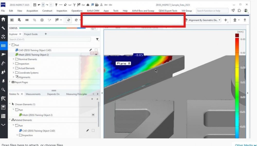
Task: Collapse the Chosen Elements section
Action: pos(10,104)
